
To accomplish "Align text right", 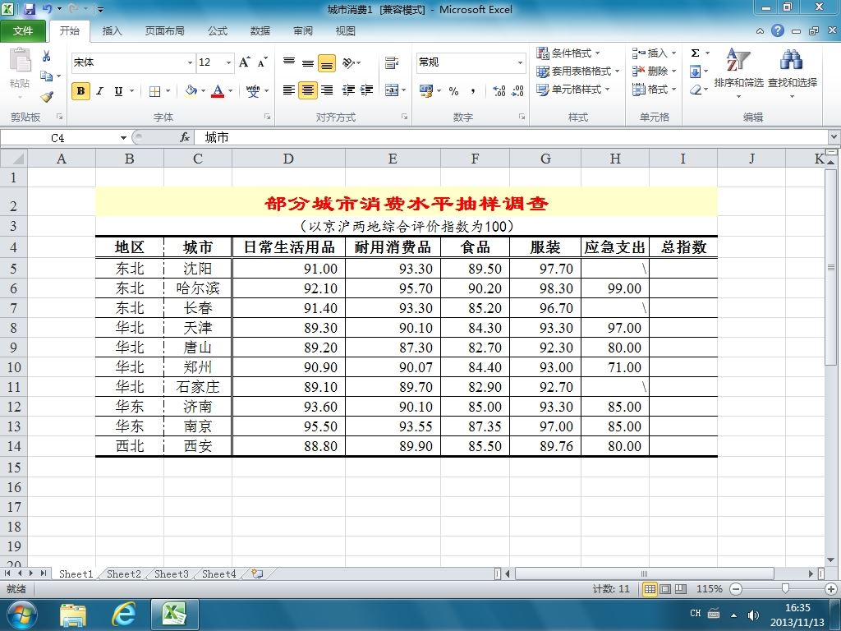I will coord(327,90).
